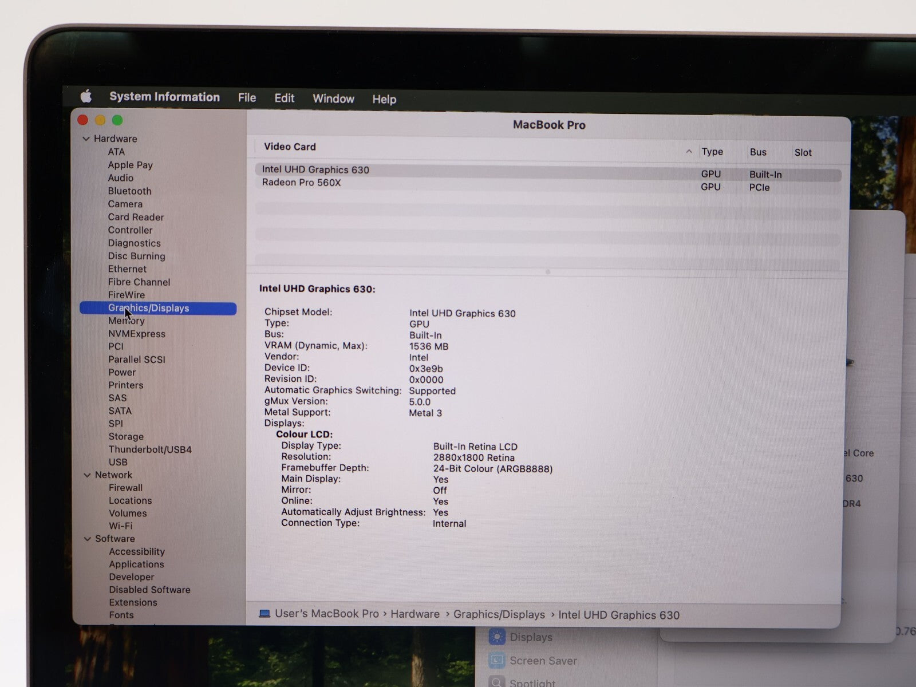
Task: Select ATA in the sidebar
Action: click(116, 152)
